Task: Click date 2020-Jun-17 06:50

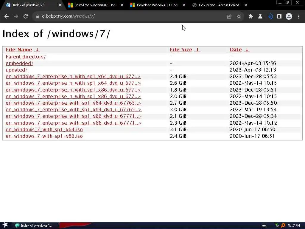Action: pos(253,130)
